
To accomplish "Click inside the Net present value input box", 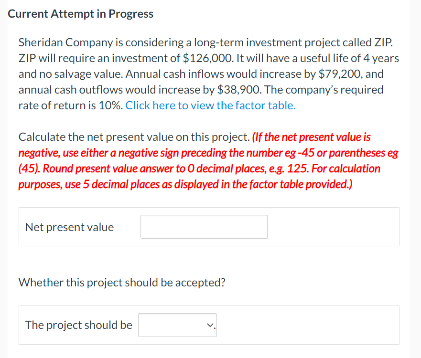I will tap(203, 226).
